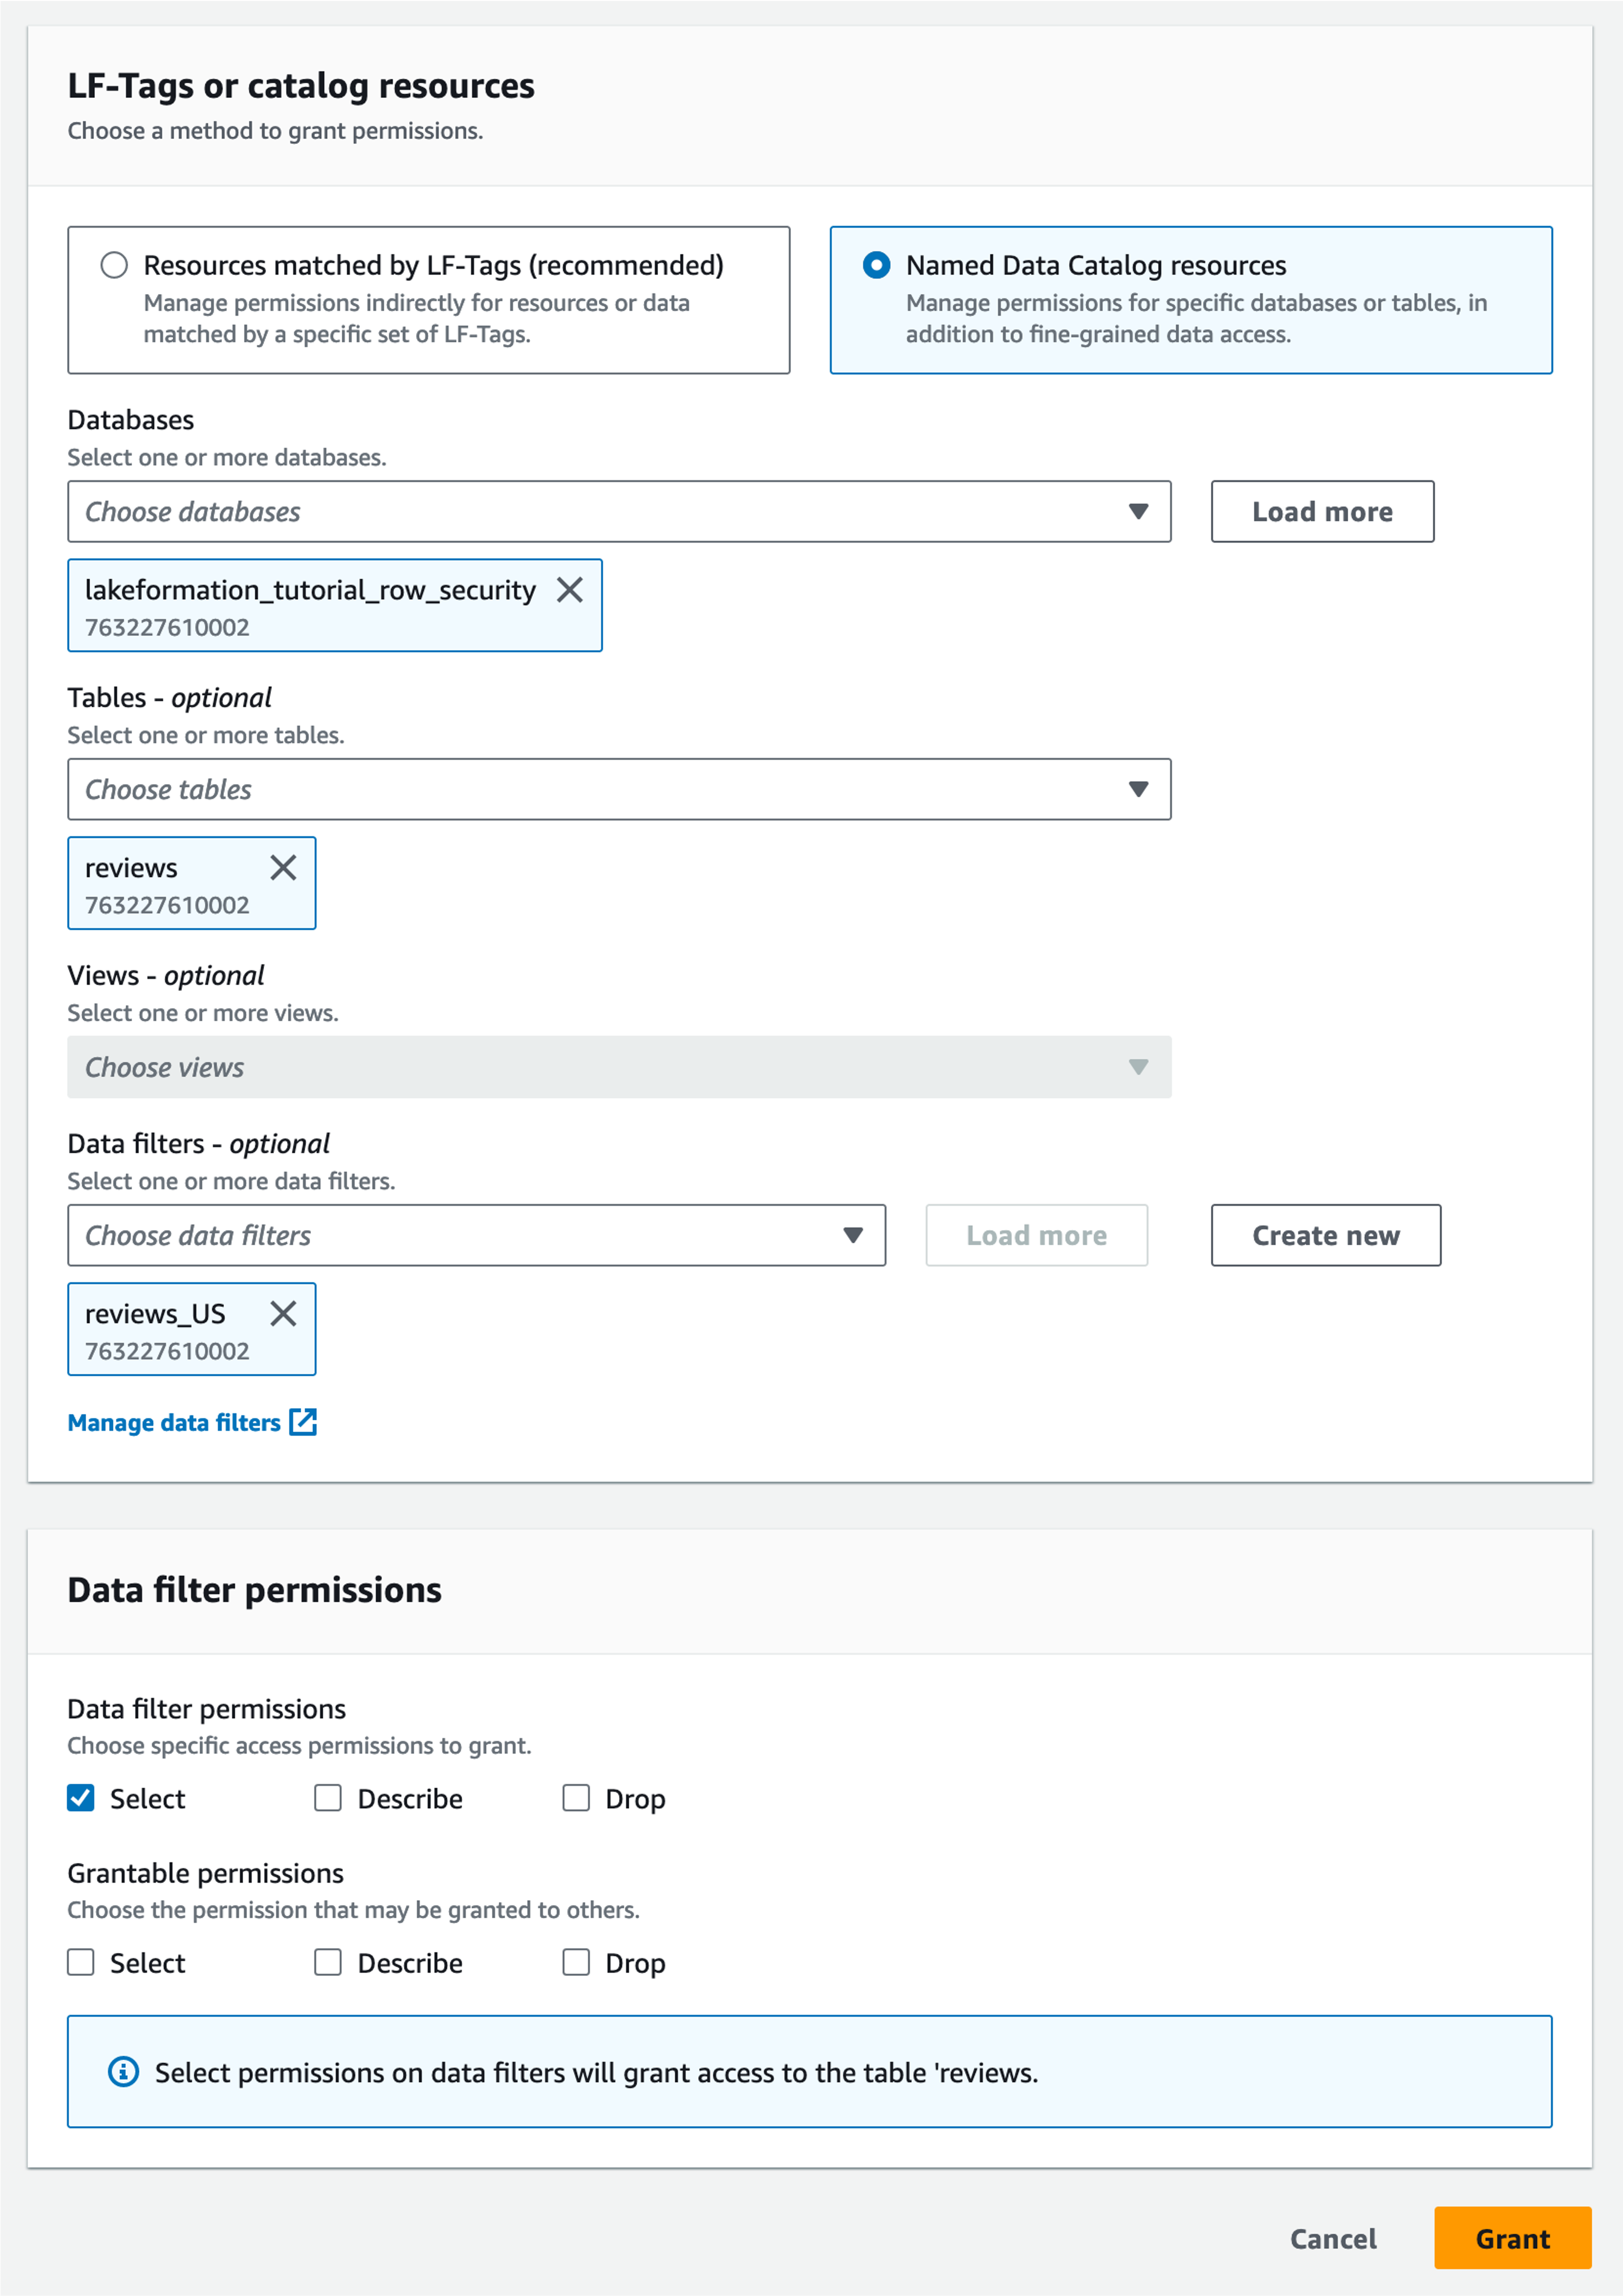Click external link icon beside Manage data filters
The width and height of the screenshot is (1623, 2296).
pyautogui.click(x=303, y=1422)
